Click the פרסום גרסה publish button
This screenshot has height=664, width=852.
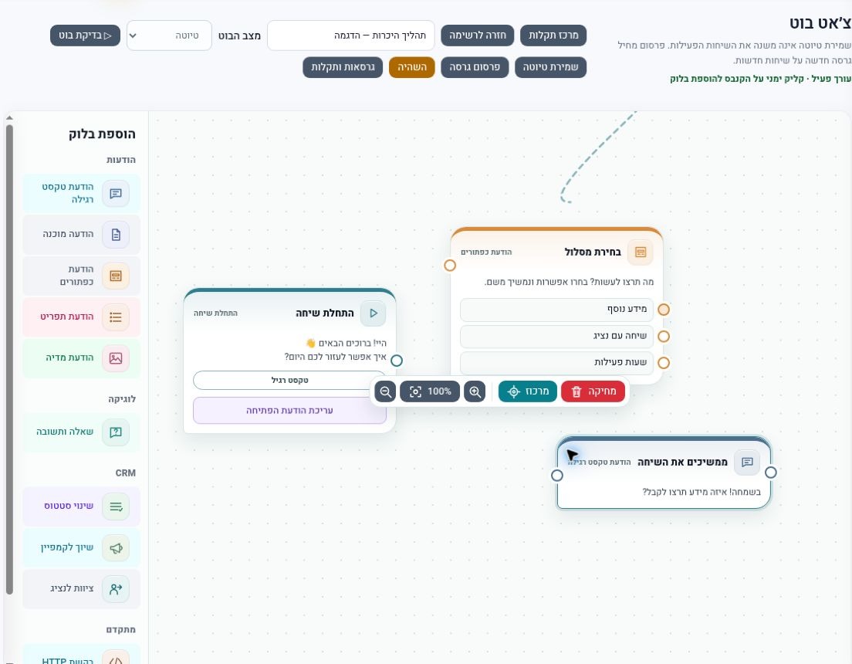click(x=475, y=67)
